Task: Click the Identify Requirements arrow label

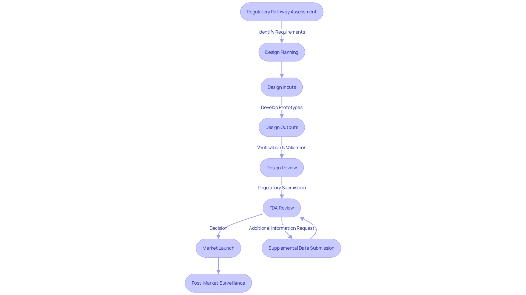Action: 282,32
